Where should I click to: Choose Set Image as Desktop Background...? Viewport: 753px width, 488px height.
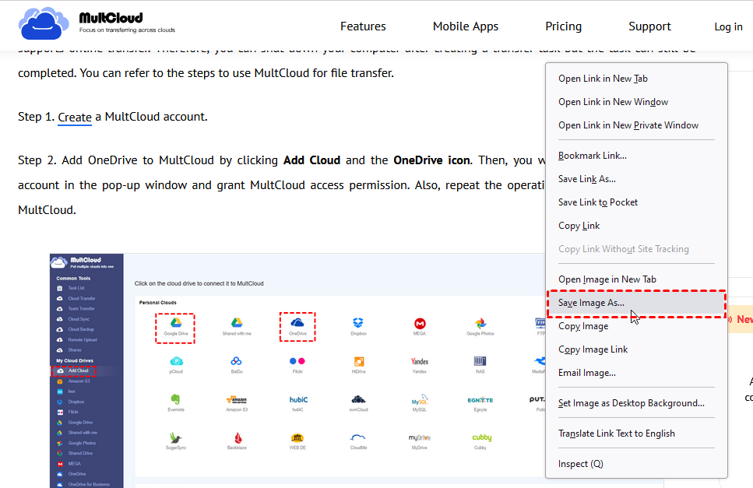(636, 403)
